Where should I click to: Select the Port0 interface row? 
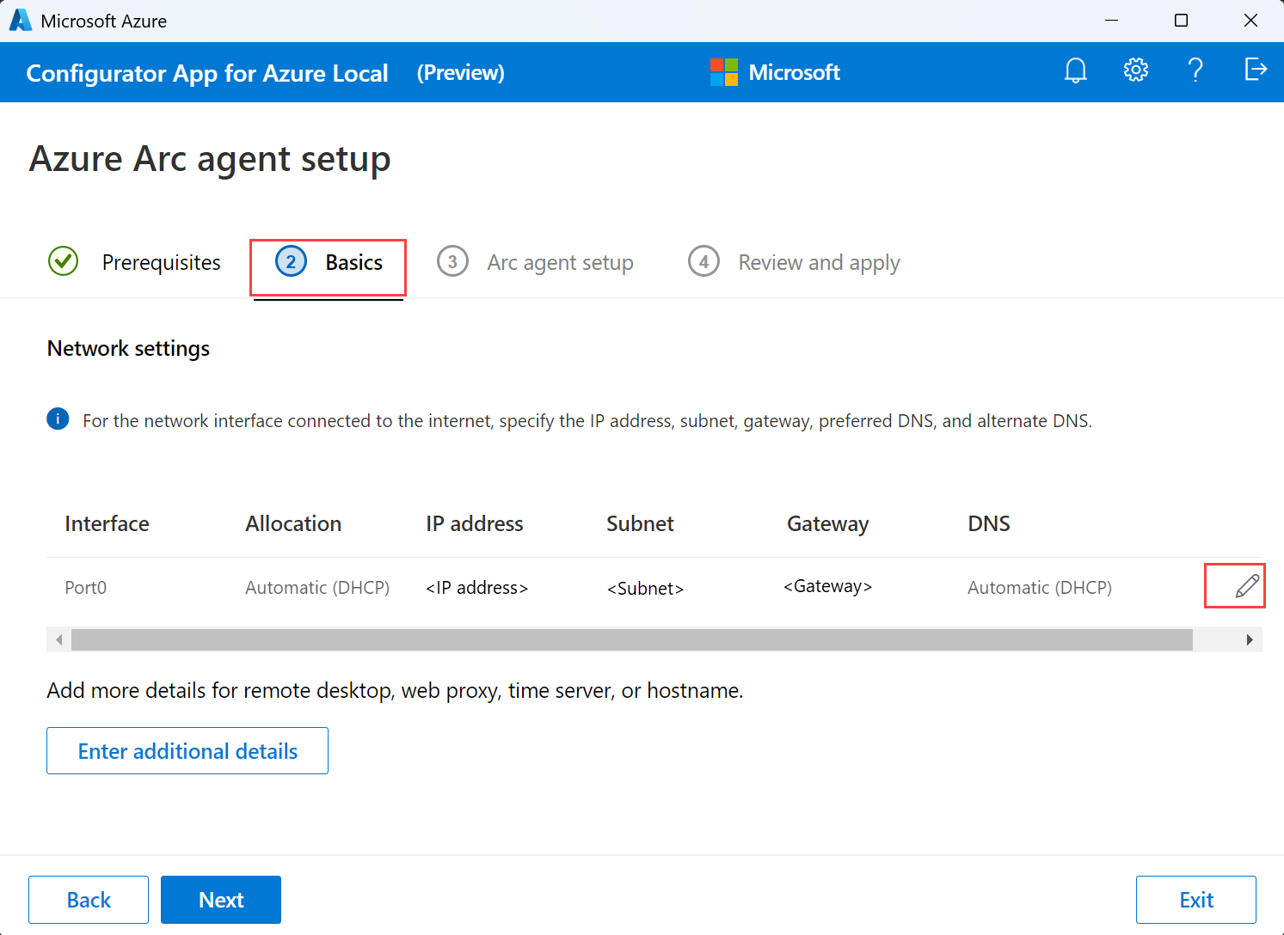point(85,587)
